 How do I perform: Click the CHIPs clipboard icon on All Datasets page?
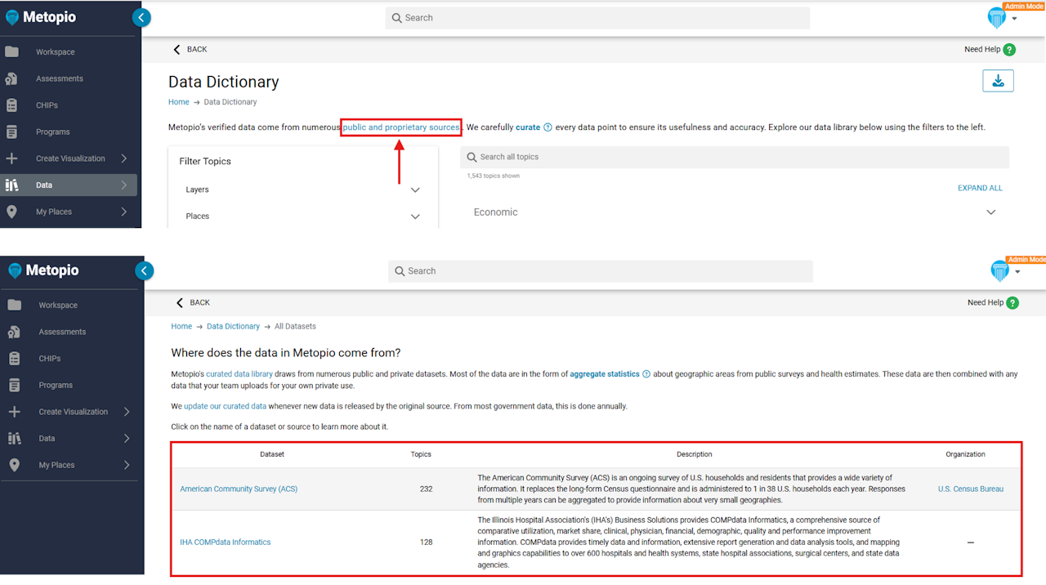[15, 359]
